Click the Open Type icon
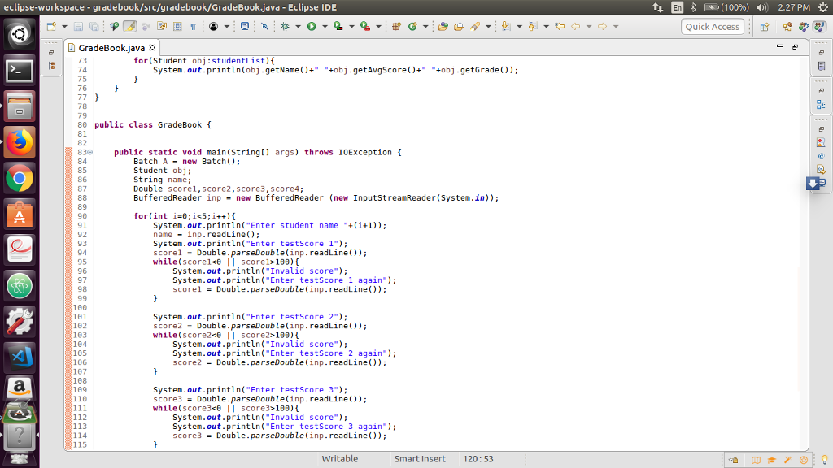The image size is (833, 468). pos(443,27)
